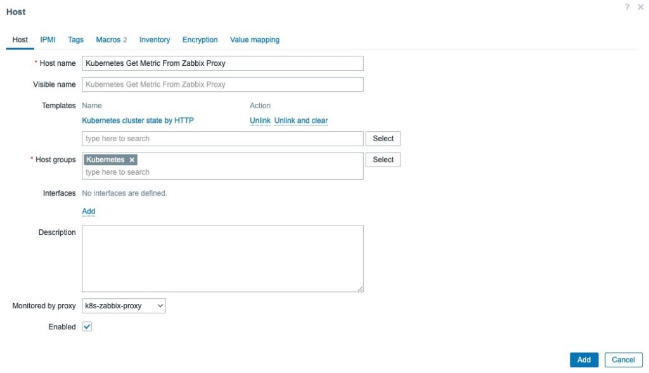The height and width of the screenshot is (373, 649).
Task: Click Unlink and clear for the template
Action: [x=301, y=120]
